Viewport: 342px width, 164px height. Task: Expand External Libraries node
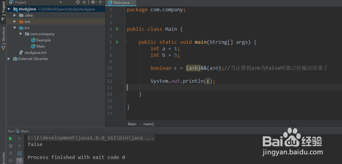tap(9, 59)
